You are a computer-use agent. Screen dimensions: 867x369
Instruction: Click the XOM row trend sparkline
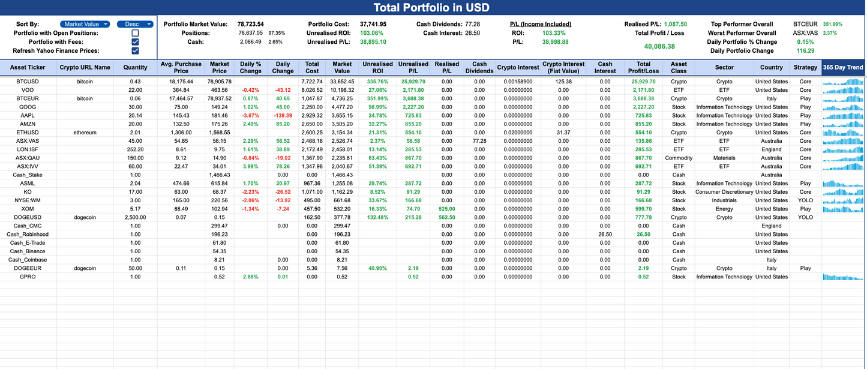coord(844,209)
